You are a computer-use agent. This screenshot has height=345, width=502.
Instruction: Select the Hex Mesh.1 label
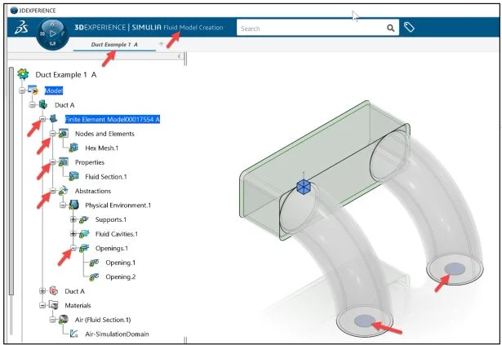102,148
